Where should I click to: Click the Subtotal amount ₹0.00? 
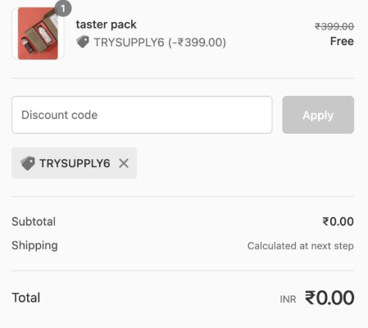click(338, 221)
